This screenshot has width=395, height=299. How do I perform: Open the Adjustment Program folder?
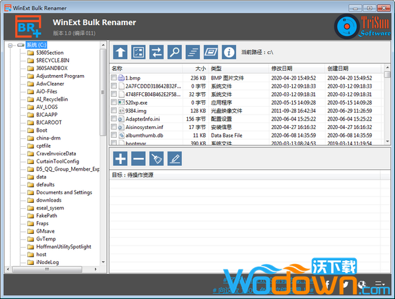pyautogui.click(x=60, y=76)
